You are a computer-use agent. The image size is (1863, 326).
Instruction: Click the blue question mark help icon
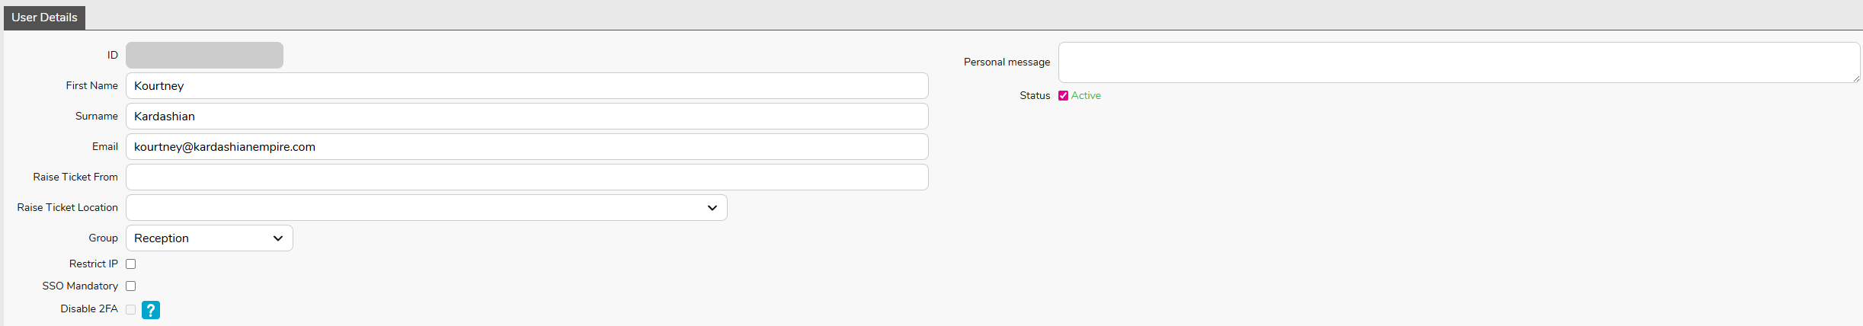(x=151, y=310)
